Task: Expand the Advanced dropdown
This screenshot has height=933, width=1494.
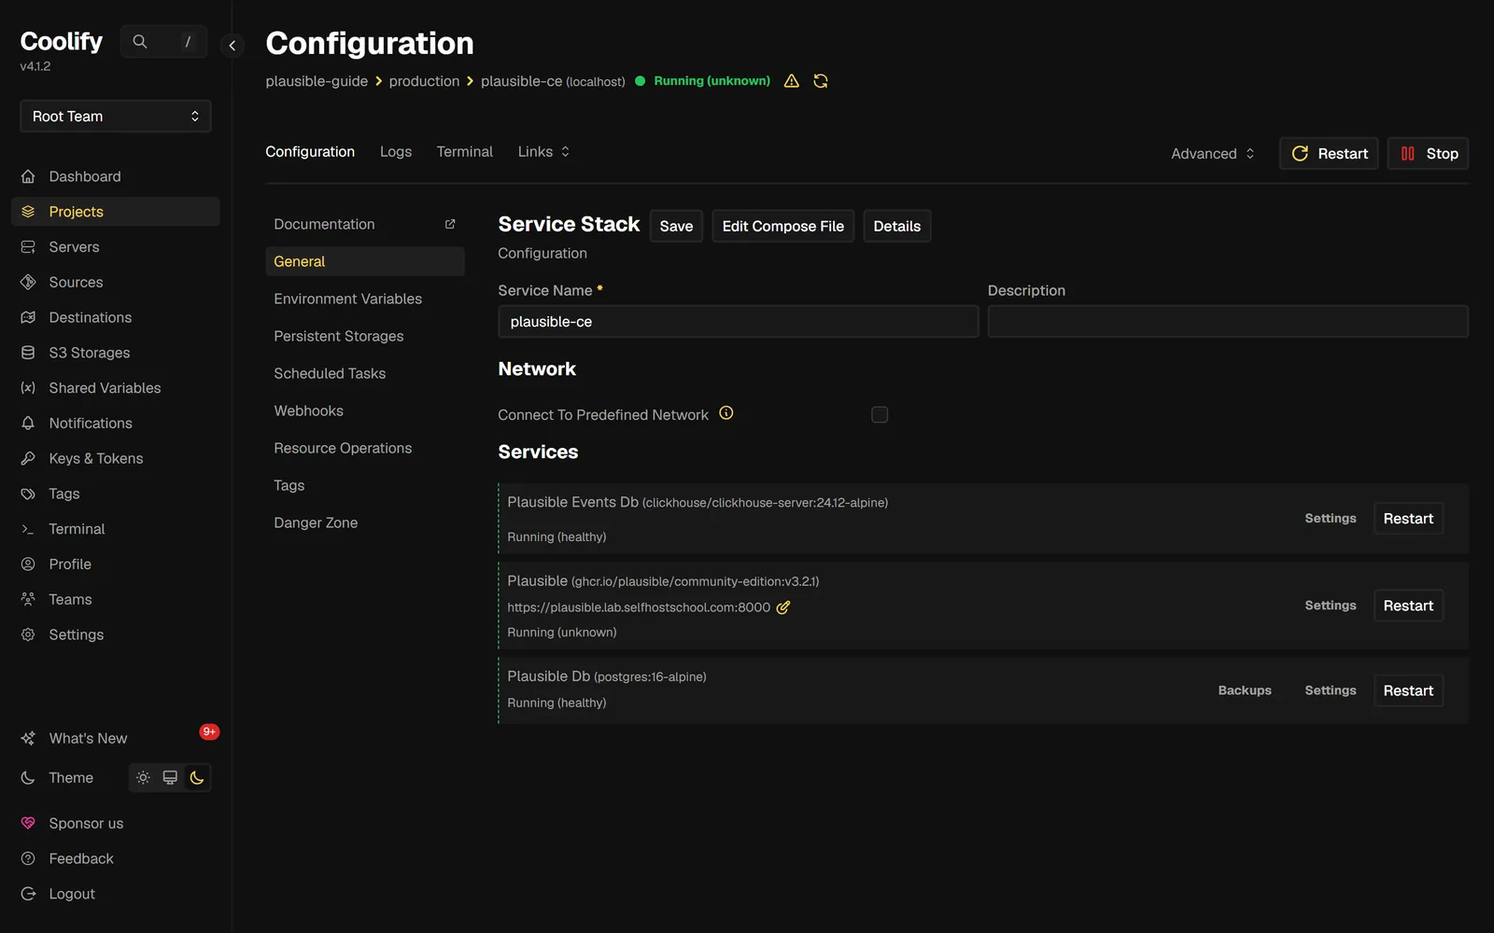Action: pos(1213,154)
